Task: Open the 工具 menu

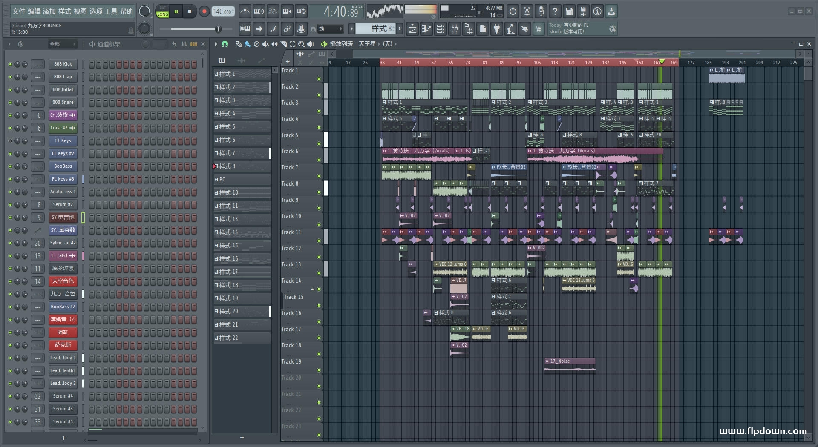Action: click(111, 11)
